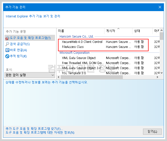Click the 아키텍처 column header

point(156,31)
